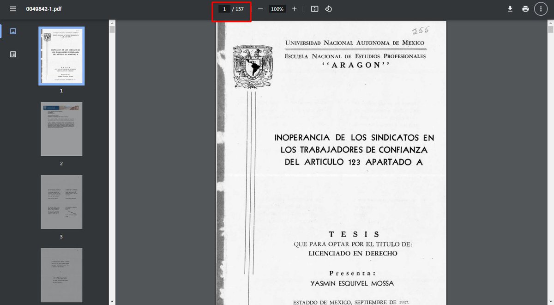Viewport: 554px width, 305px height.
Task: Click the title line LOS TRABAJADORES DE CONFIANZA
Action: pos(354,150)
